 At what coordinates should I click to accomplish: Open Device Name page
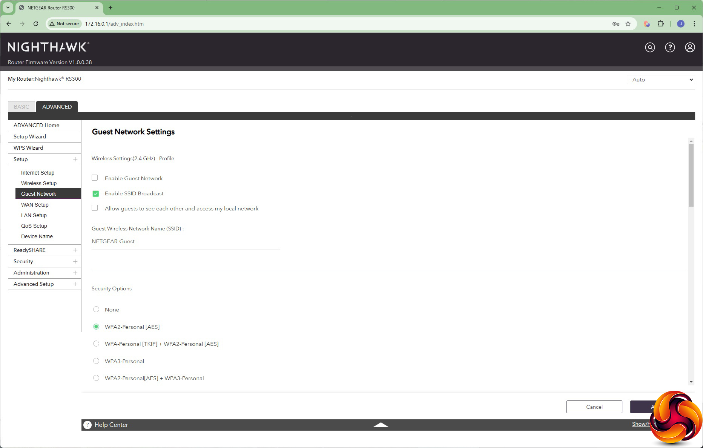[x=37, y=236]
